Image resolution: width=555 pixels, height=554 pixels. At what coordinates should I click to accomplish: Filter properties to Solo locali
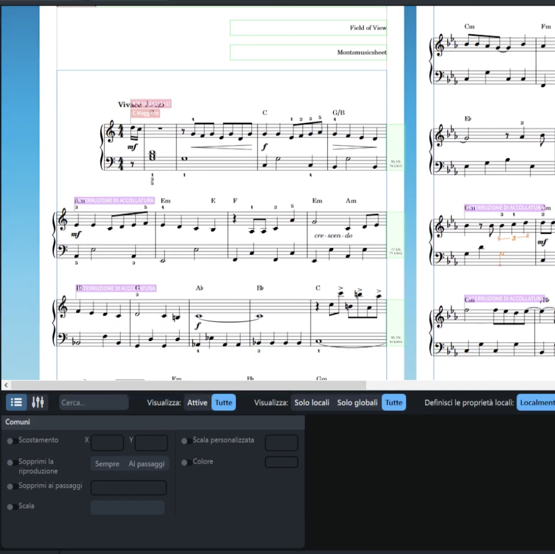click(x=312, y=402)
